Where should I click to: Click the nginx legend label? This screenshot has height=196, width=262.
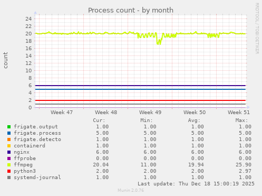click(x=22, y=152)
